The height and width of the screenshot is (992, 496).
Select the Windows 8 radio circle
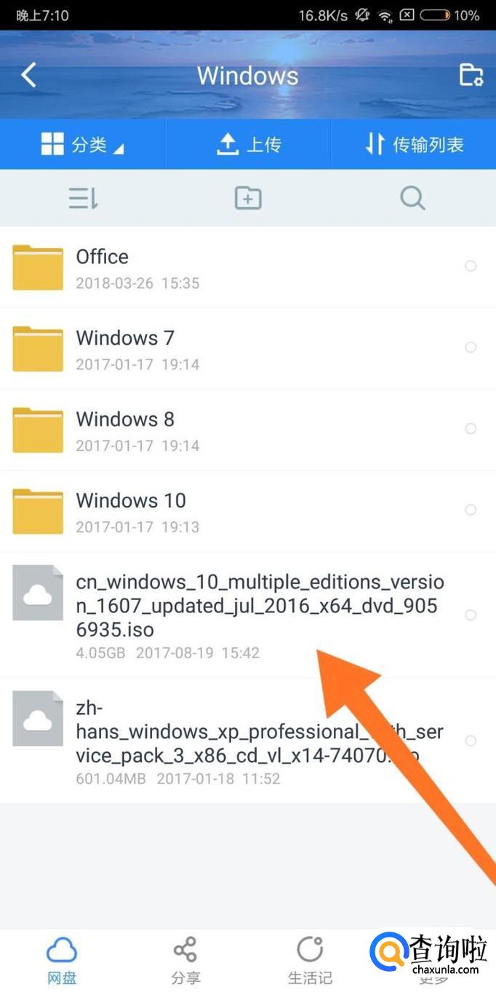click(x=471, y=429)
